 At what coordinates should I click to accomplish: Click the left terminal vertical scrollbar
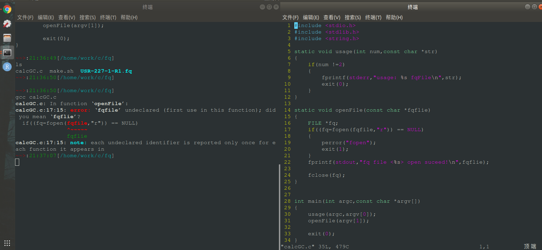tap(279, 207)
